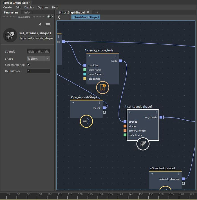Collapse the aiStandardSurface1 node
The image size is (197, 200).
(x=152, y=174)
